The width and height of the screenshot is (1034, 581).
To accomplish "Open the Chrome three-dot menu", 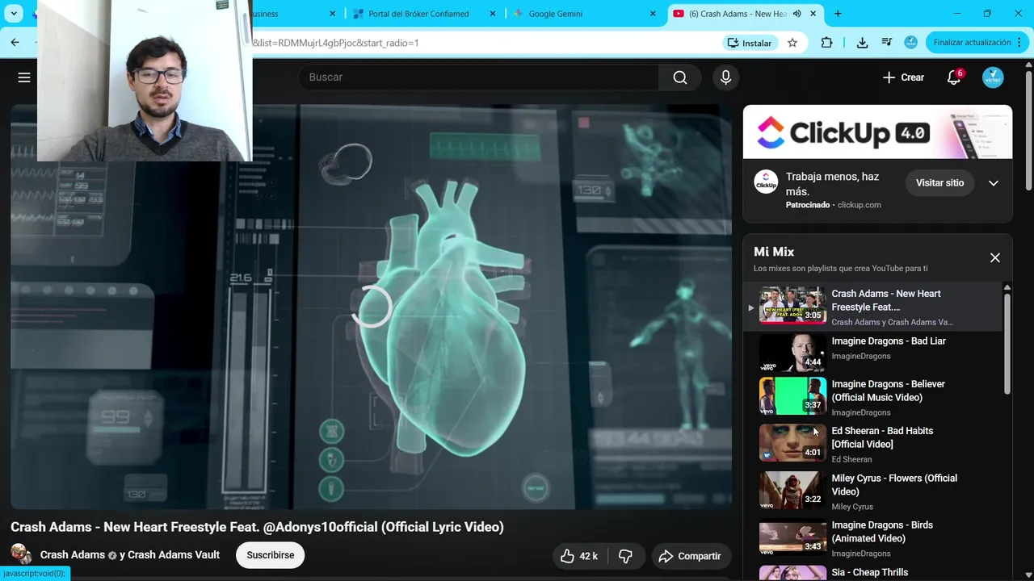I will pyautogui.click(x=1018, y=43).
